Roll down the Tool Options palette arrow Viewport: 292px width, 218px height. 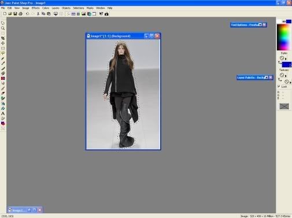(x=260, y=25)
